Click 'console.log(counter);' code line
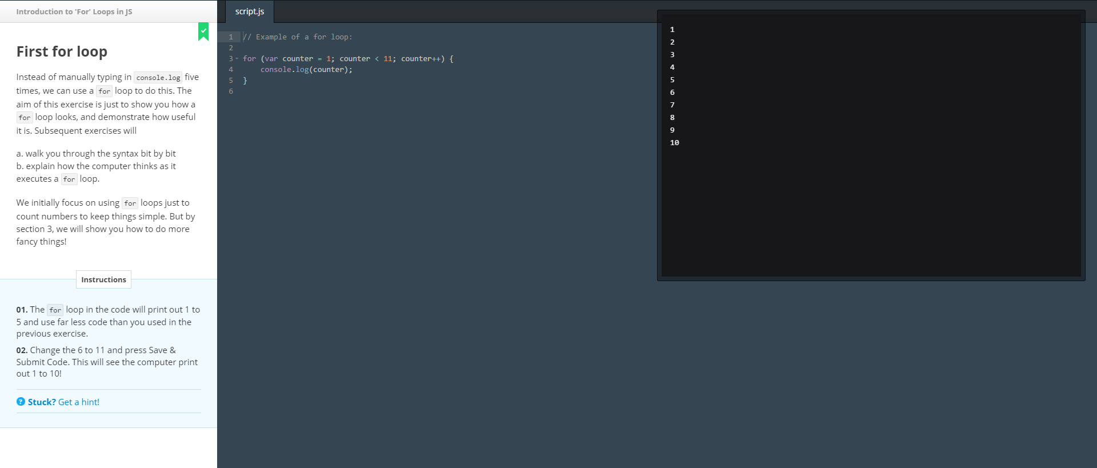Image resolution: width=1097 pixels, height=468 pixels. 306,69
